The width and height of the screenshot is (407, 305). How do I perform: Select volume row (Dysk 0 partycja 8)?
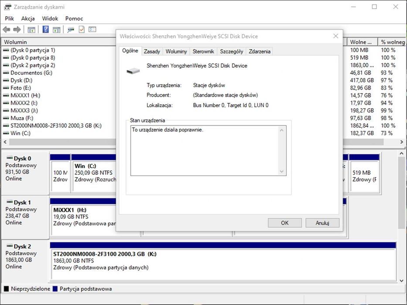pyautogui.click(x=33, y=58)
